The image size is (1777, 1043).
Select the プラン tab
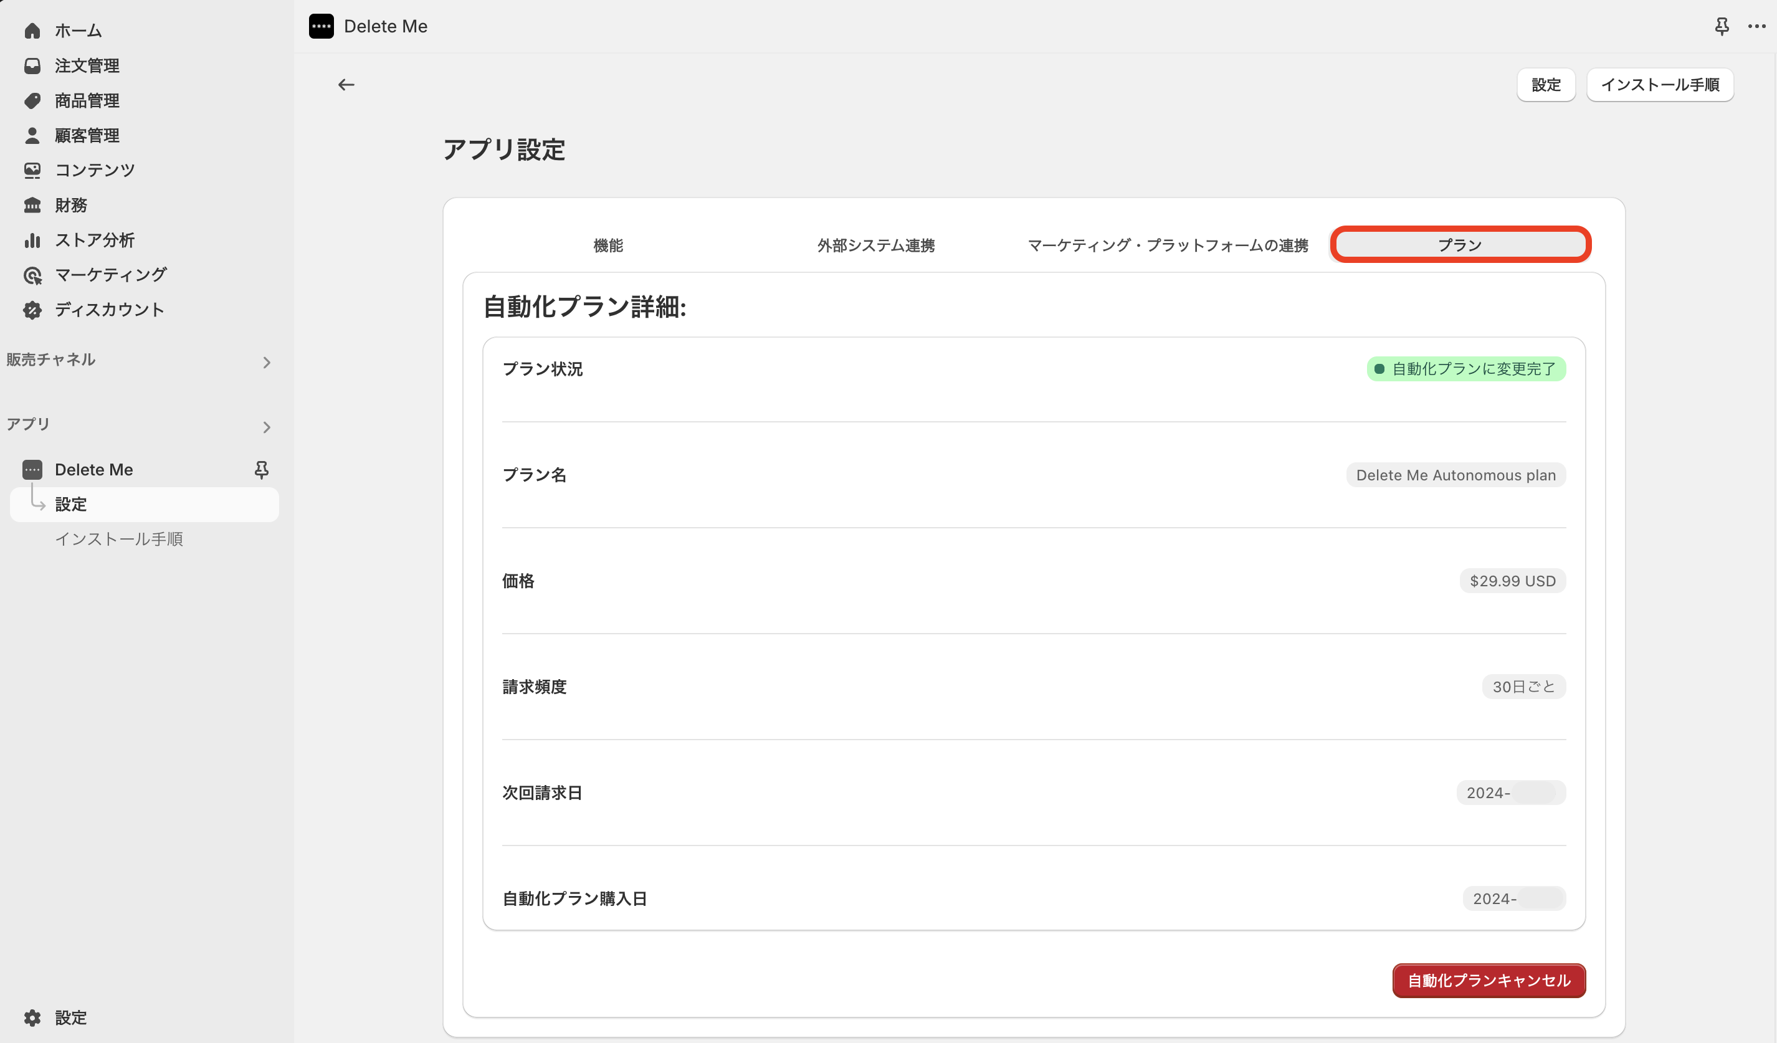[1460, 245]
